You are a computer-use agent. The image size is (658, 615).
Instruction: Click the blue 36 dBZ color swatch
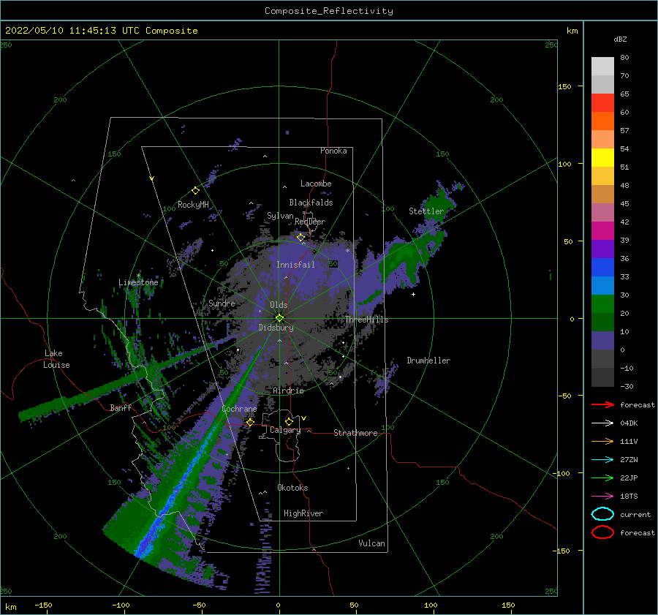point(602,267)
